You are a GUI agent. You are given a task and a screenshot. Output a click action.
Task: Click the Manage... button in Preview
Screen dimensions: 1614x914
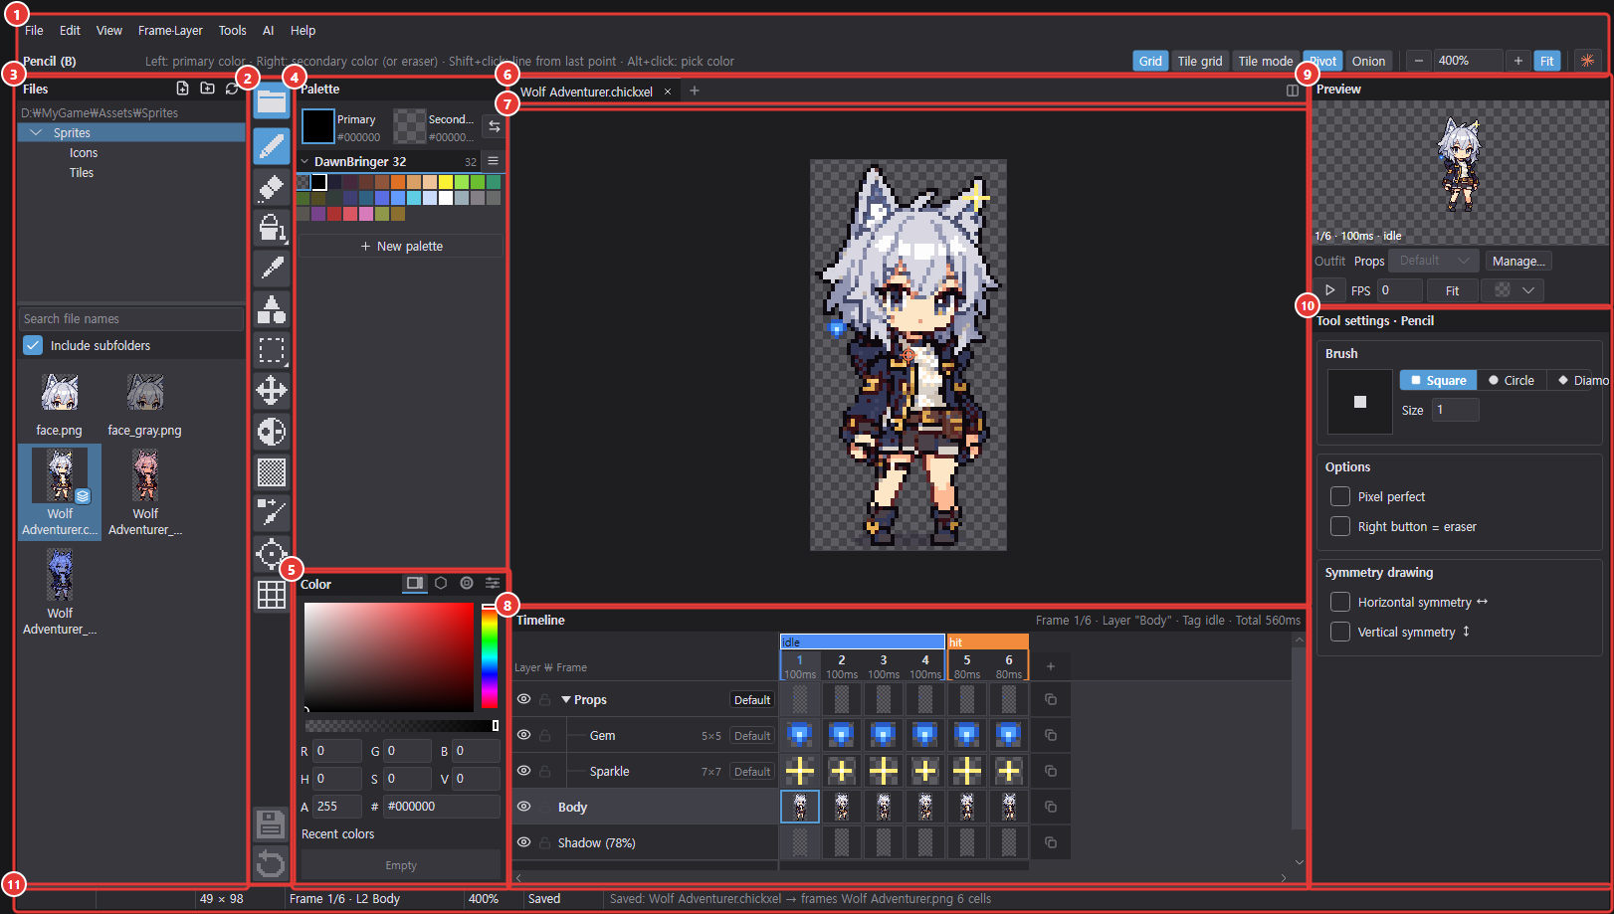tap(1518, 261)
